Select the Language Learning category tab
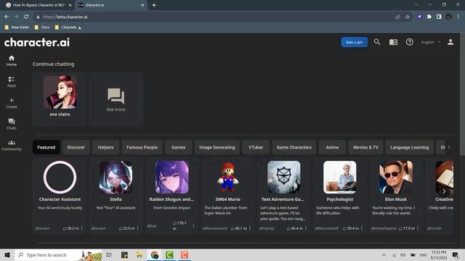Viewport: 465px width, 261px height. pyautogui.click(x=410, y=147)
